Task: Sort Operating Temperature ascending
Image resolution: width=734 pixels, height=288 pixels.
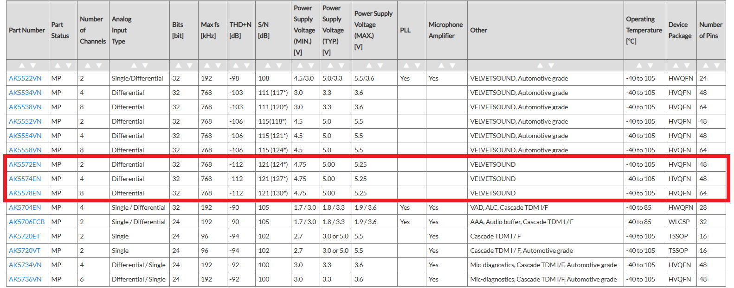Action: pyautogui.click(x=639, y=65)
